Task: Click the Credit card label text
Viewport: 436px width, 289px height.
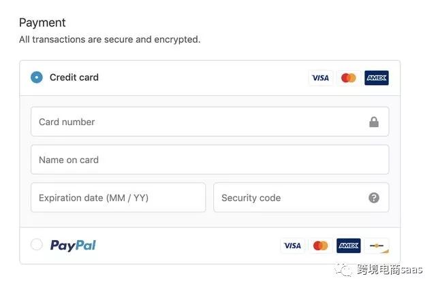Action: pyautogui.click(x=74, y=78)
